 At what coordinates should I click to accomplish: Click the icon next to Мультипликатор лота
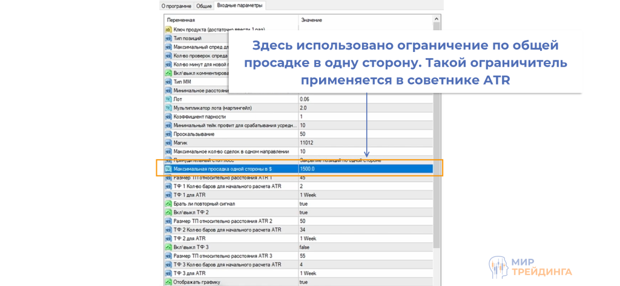pyautogui.click(x=168, y=108)
